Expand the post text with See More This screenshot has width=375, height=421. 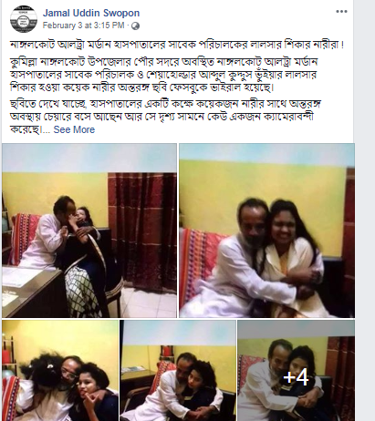[x=74, y=129]
